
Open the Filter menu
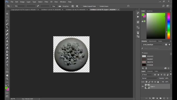pyautogui.click(x=46, y=2)
